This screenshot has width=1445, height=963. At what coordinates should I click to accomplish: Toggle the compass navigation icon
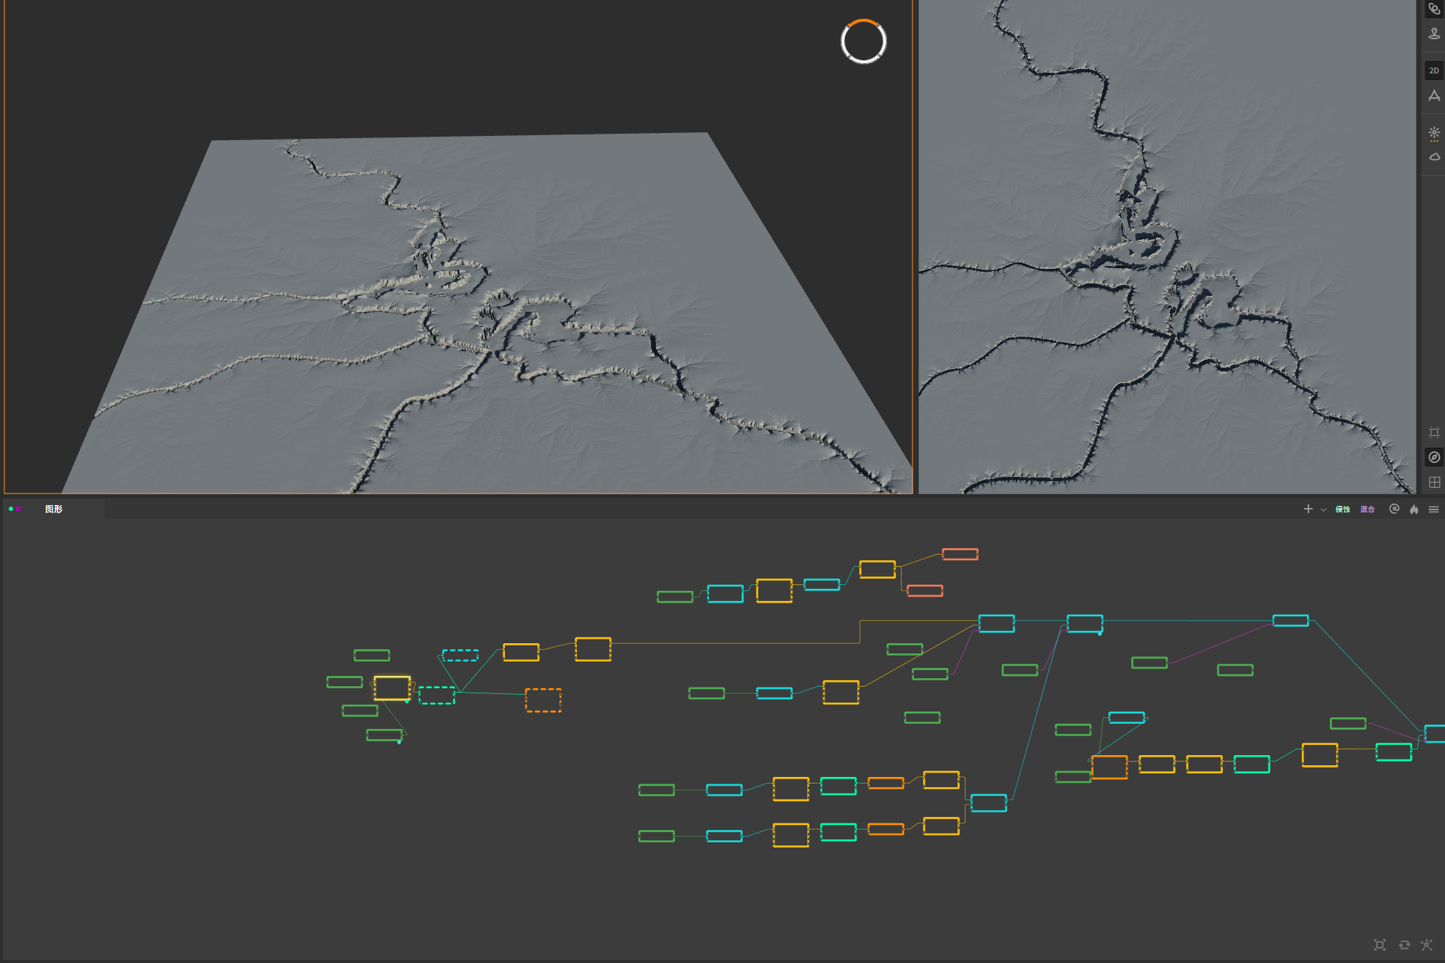(1433, 457)
